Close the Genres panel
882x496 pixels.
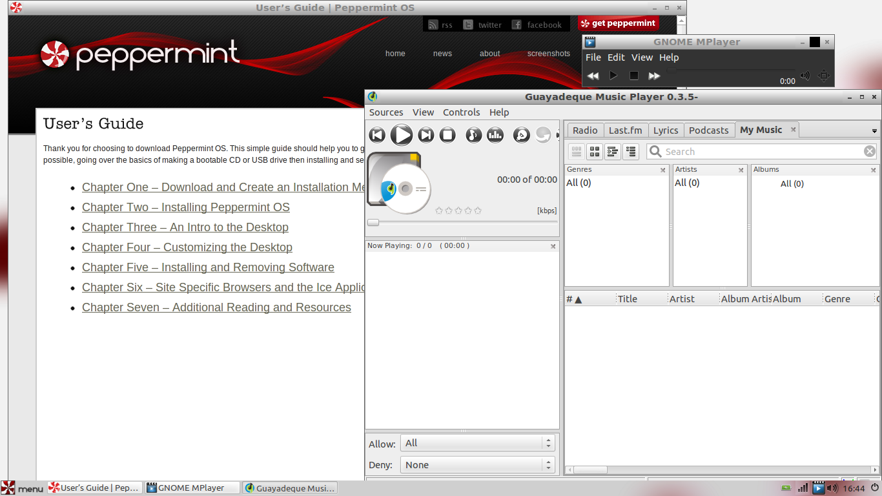pos(662,170)
